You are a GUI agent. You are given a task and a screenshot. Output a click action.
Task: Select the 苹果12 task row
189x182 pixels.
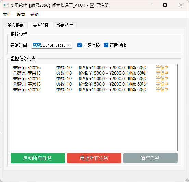point(94,90)
